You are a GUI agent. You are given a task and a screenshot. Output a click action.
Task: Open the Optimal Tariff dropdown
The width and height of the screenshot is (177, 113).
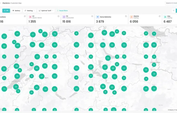click(46, 10)
